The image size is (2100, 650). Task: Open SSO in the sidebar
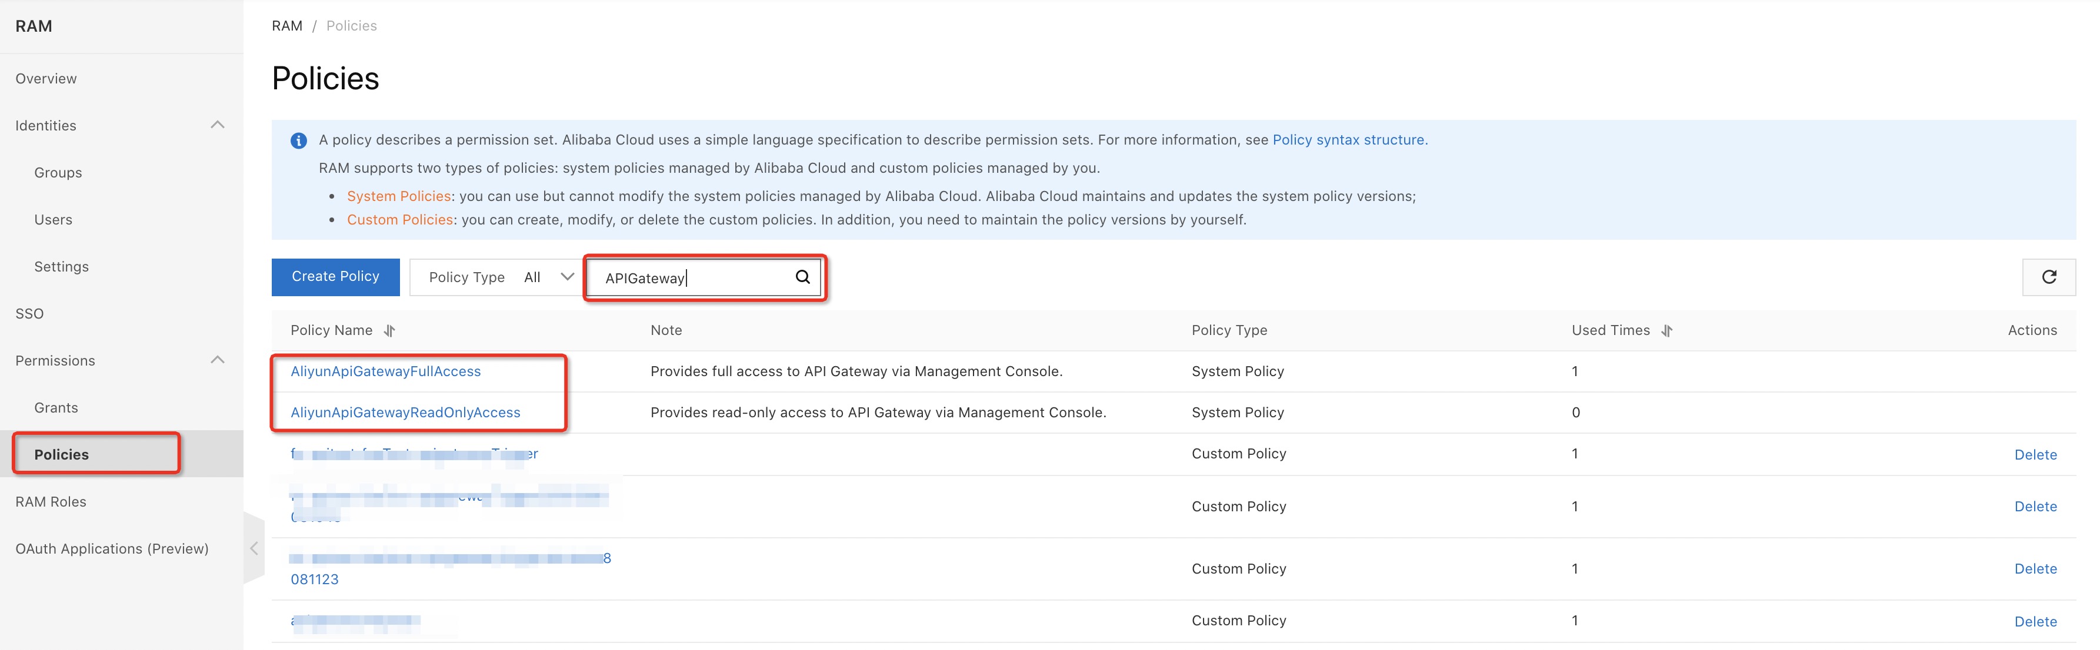[x=29, y=314]
